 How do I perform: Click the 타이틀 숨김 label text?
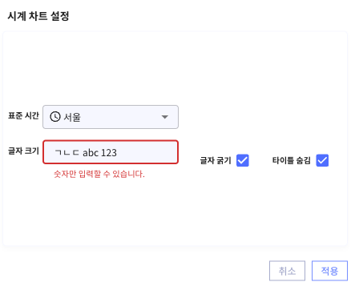point(292,160)
